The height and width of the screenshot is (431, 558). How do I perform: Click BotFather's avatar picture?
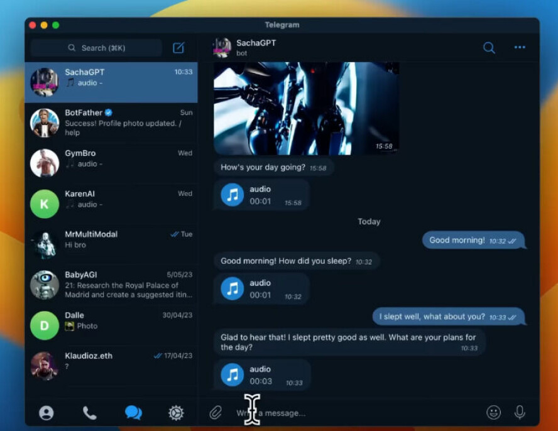click(x=45, y=123)
